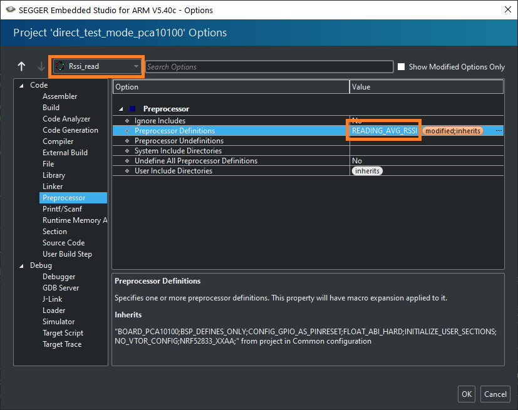The width and height of the screenshot is (518, 410).
Task: Open Runtime Memory A category
Action: pos(75,220)
